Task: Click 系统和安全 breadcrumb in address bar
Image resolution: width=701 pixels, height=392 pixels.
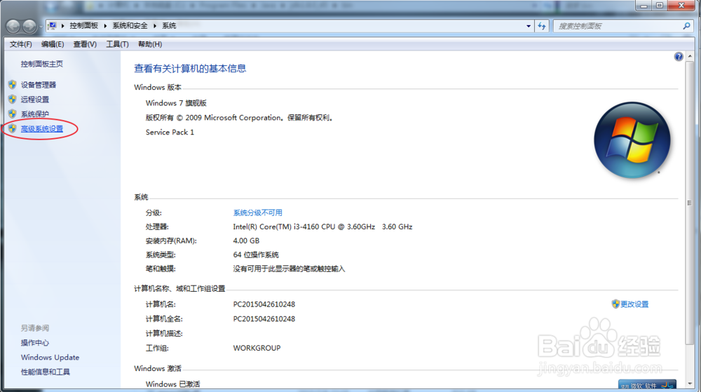Action: [x=130, y=26]
